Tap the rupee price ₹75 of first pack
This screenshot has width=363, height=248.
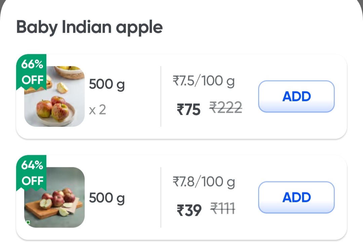(189, 108)
